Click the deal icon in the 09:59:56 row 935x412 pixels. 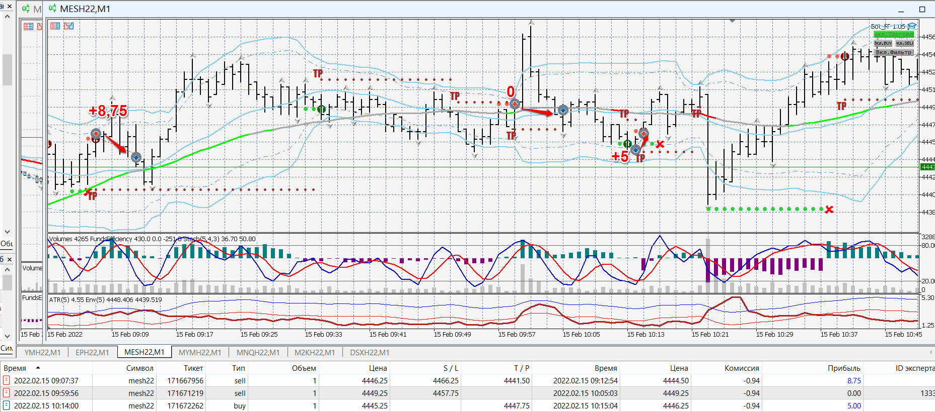coord(7,393)
